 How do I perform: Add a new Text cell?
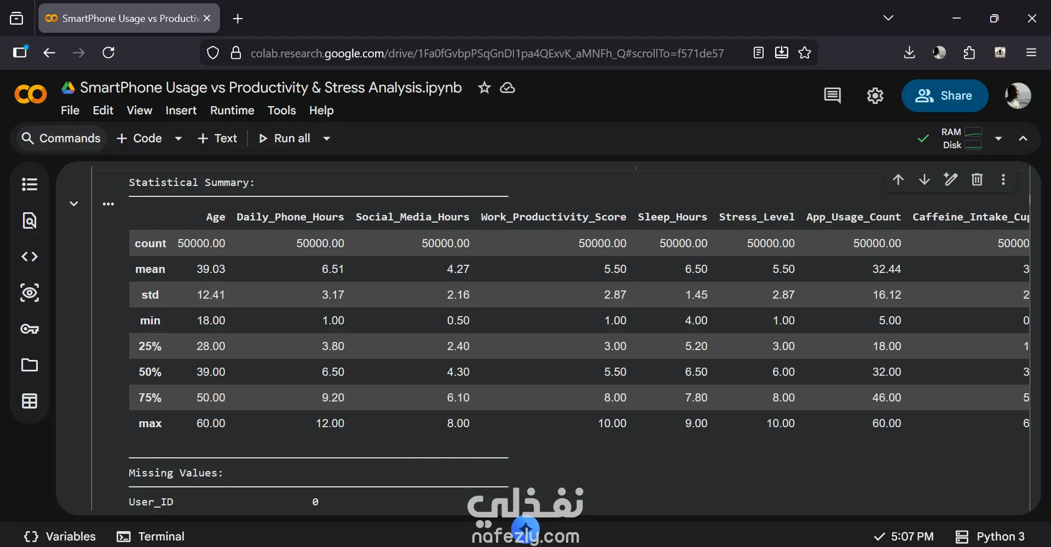217,138
